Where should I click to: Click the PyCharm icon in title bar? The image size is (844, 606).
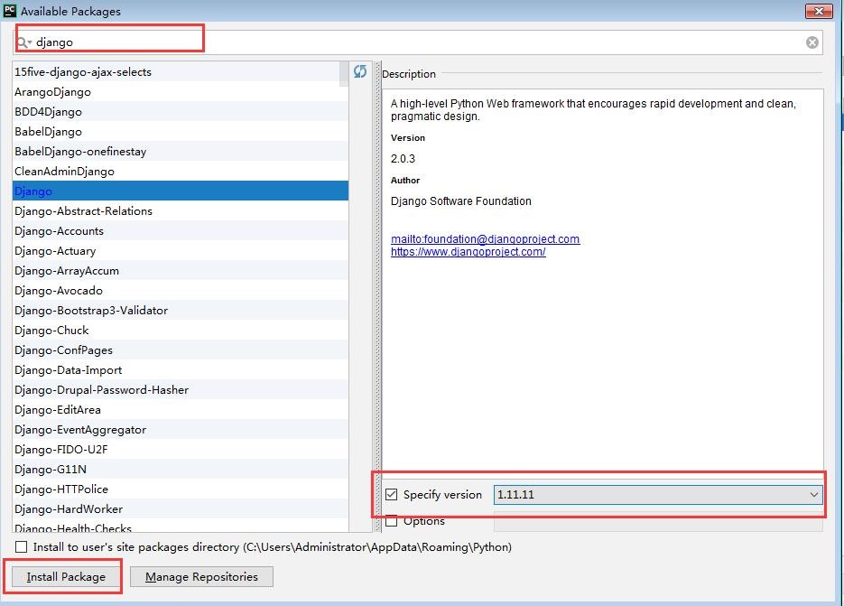pyautogui.click(x=10, y=11)
